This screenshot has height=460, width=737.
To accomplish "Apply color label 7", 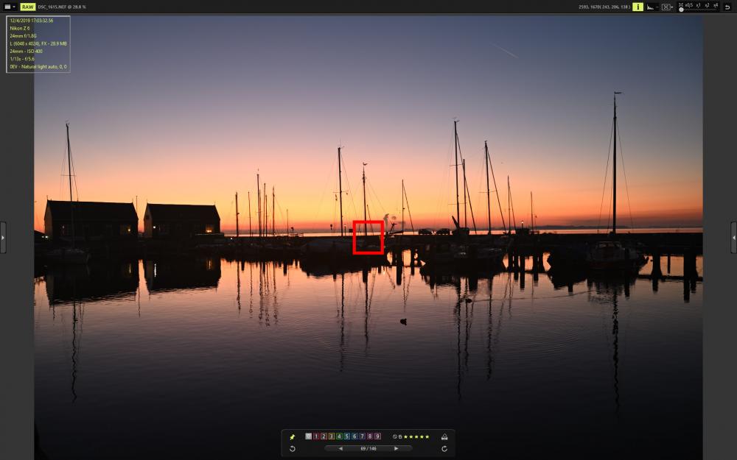I will click(x=362, y=436).
